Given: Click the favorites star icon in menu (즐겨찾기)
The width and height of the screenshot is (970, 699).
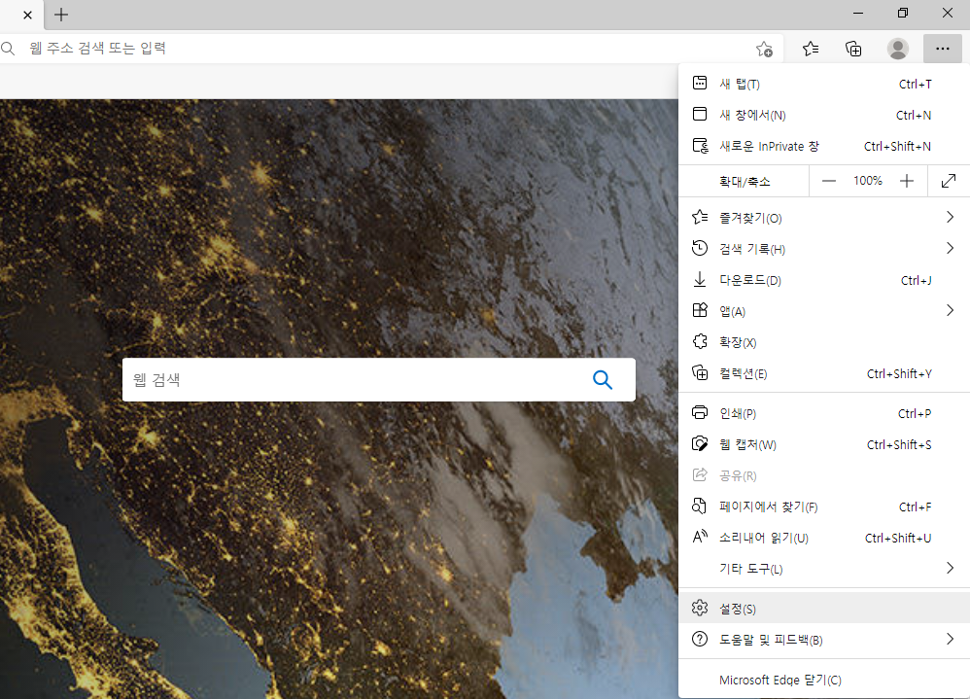Looking at the screenshot, I should pos(700,217).
